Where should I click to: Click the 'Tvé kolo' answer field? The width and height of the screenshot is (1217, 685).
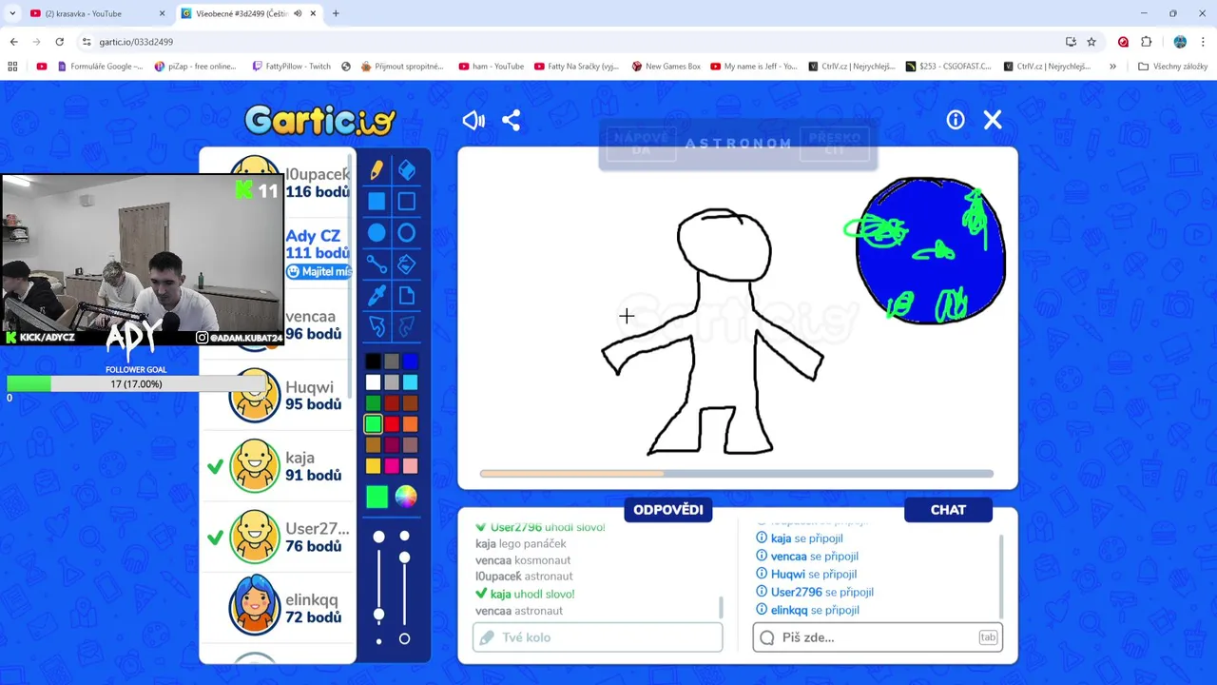coord(597,637)
